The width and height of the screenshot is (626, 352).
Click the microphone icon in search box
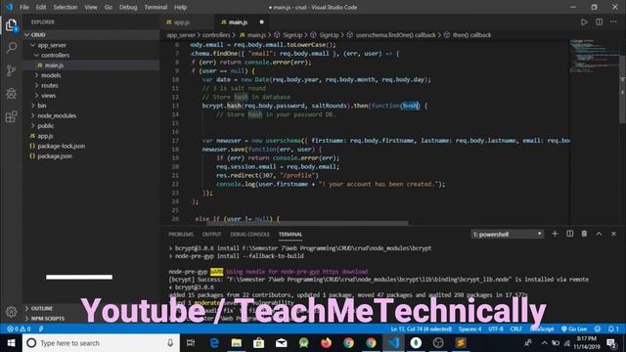pyautogui.click(x=170, y=343)
